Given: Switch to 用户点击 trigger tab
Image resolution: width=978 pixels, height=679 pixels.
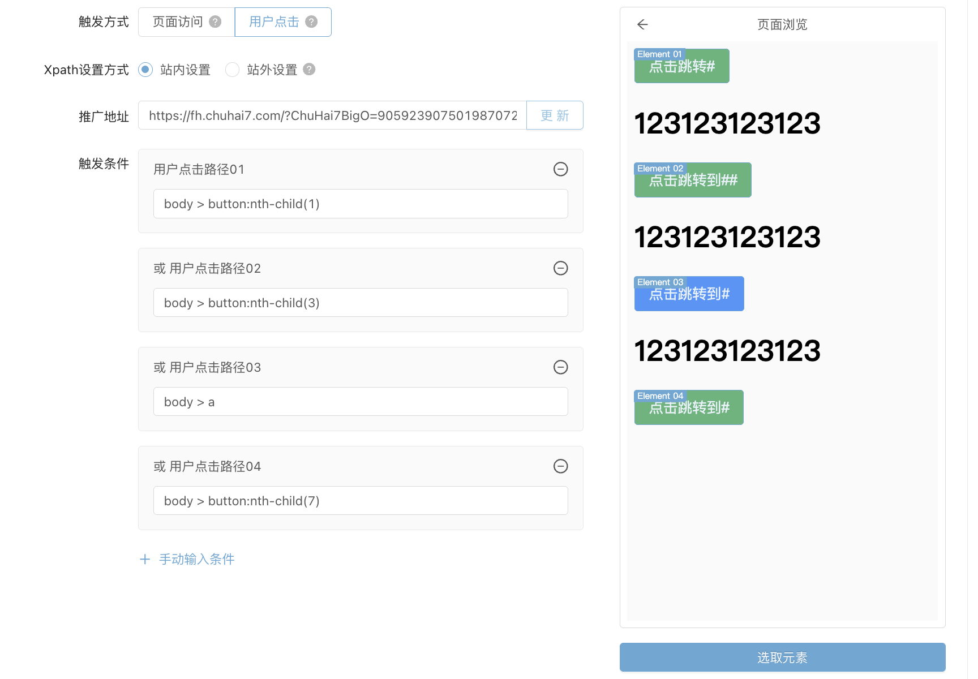Looking at the screenshot, I should pos(274,22).
